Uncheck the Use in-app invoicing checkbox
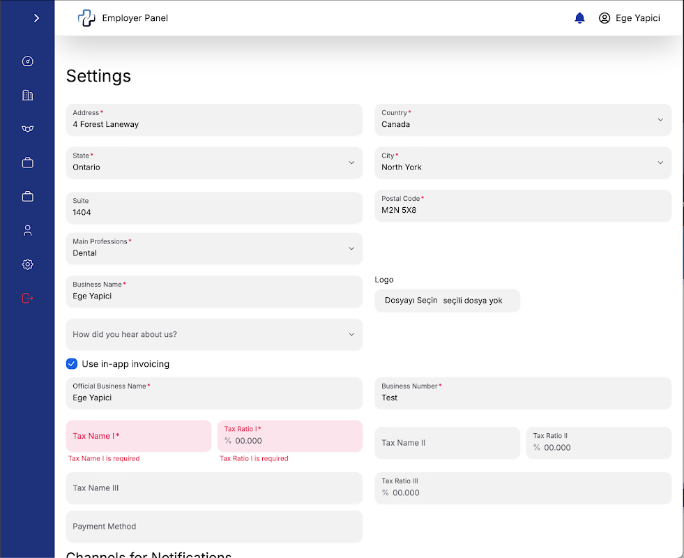684x558 pixels. tap(72, 363)
